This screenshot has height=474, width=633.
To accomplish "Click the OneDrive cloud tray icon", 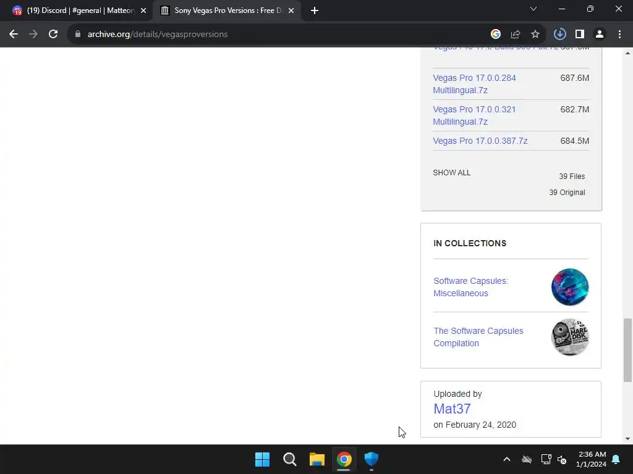I will pyautogui.click(x=527, y=459).
